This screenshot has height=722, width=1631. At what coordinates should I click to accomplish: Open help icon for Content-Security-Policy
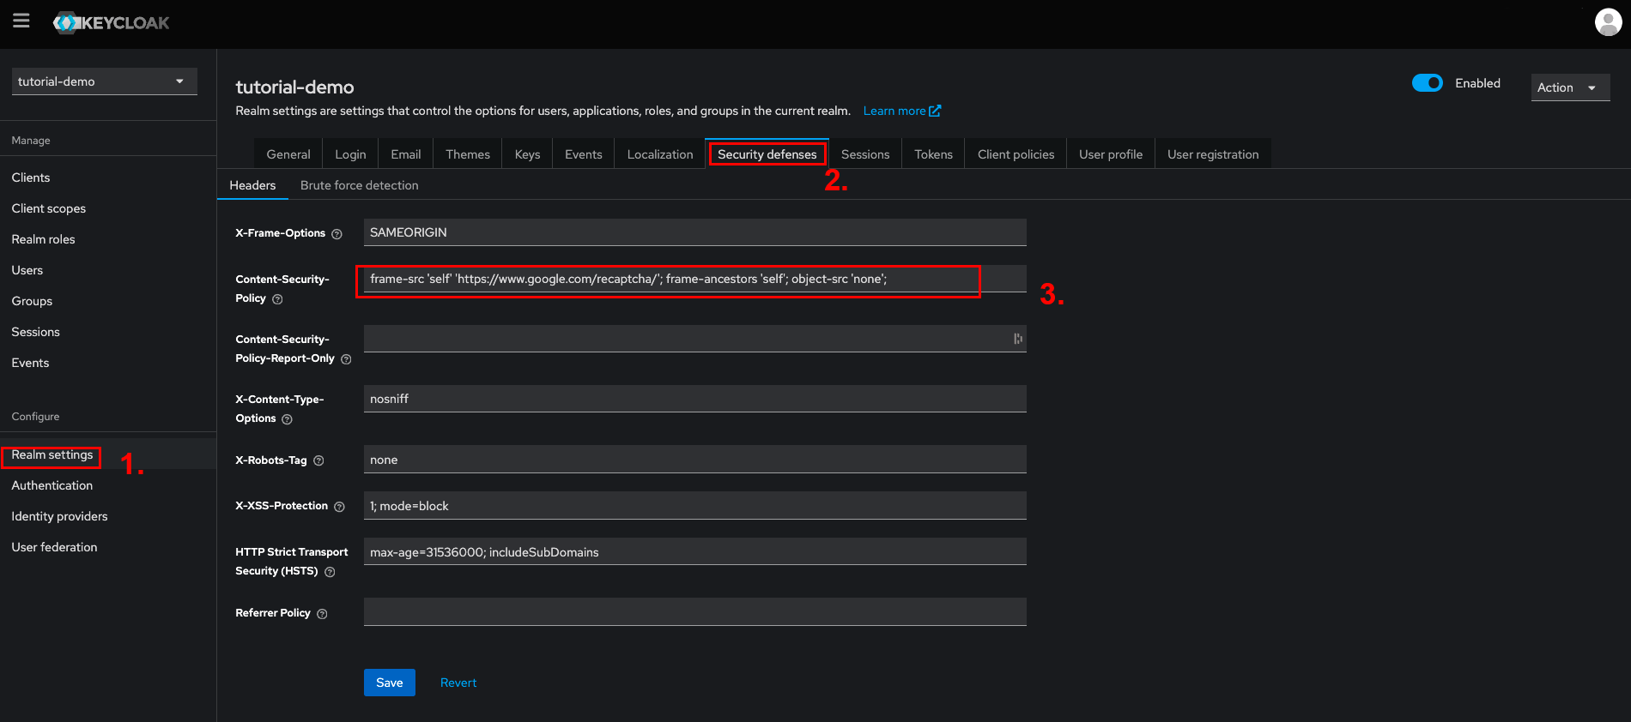pyautogui.click(x=277, y=299)
